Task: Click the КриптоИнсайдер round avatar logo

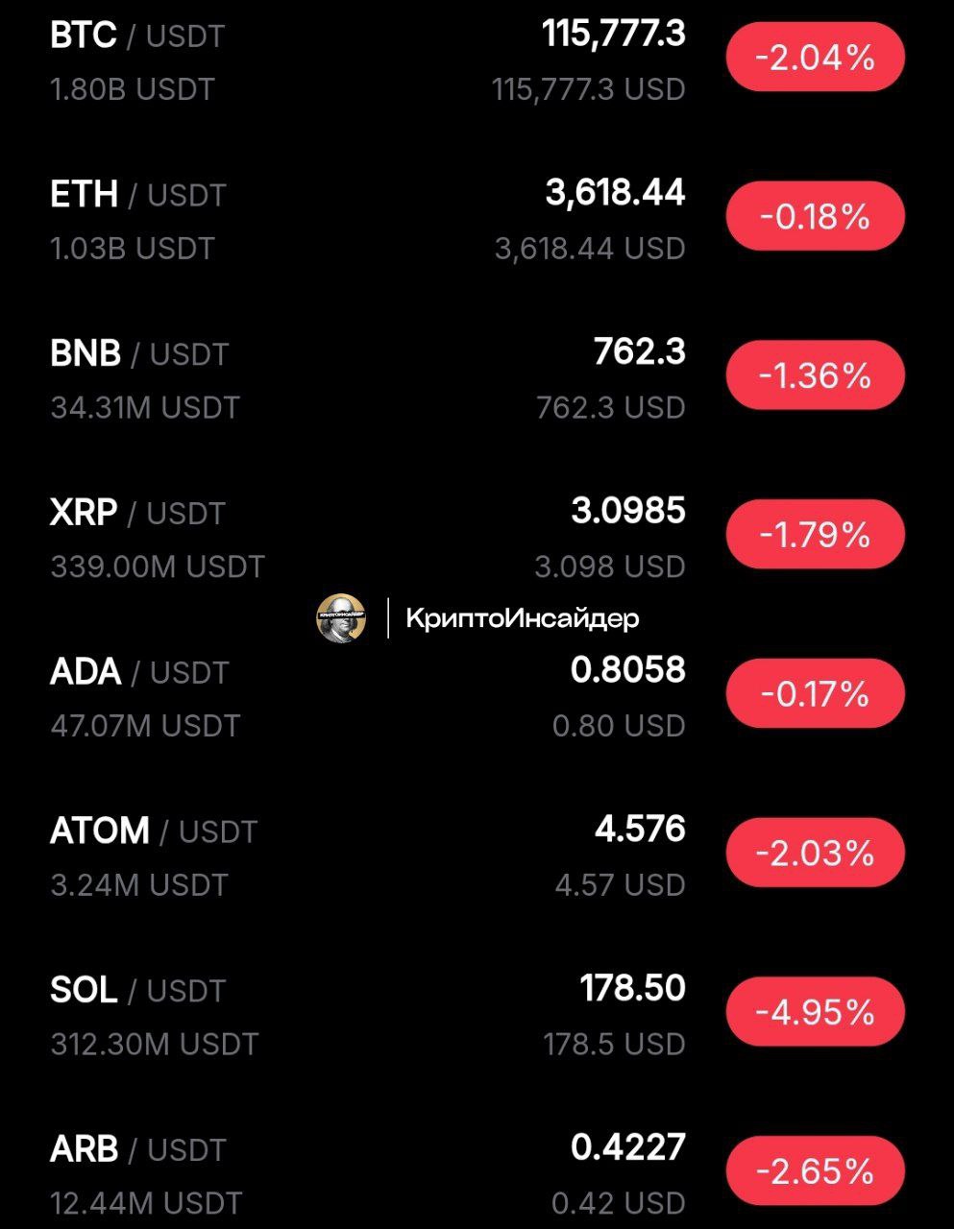Action: tap(341, 617)
